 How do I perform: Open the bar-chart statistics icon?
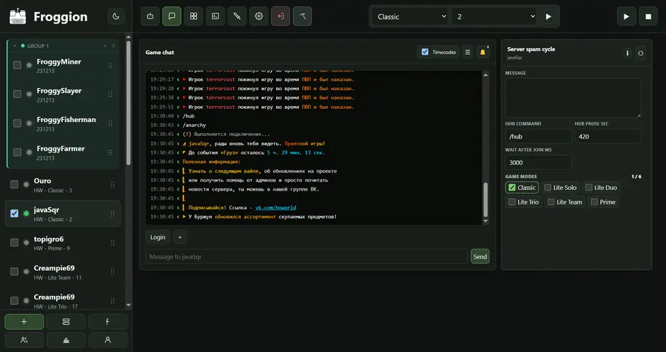click(x=66, y=340)
